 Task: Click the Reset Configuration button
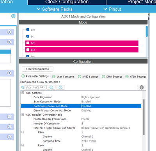point(37,69)
